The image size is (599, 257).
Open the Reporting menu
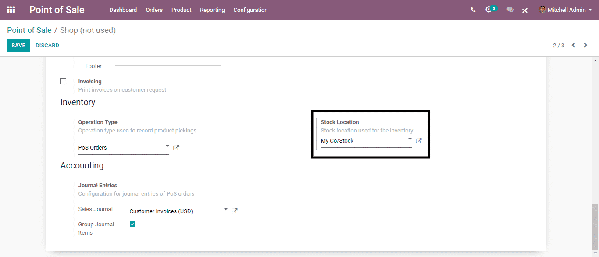coord(212,10)
